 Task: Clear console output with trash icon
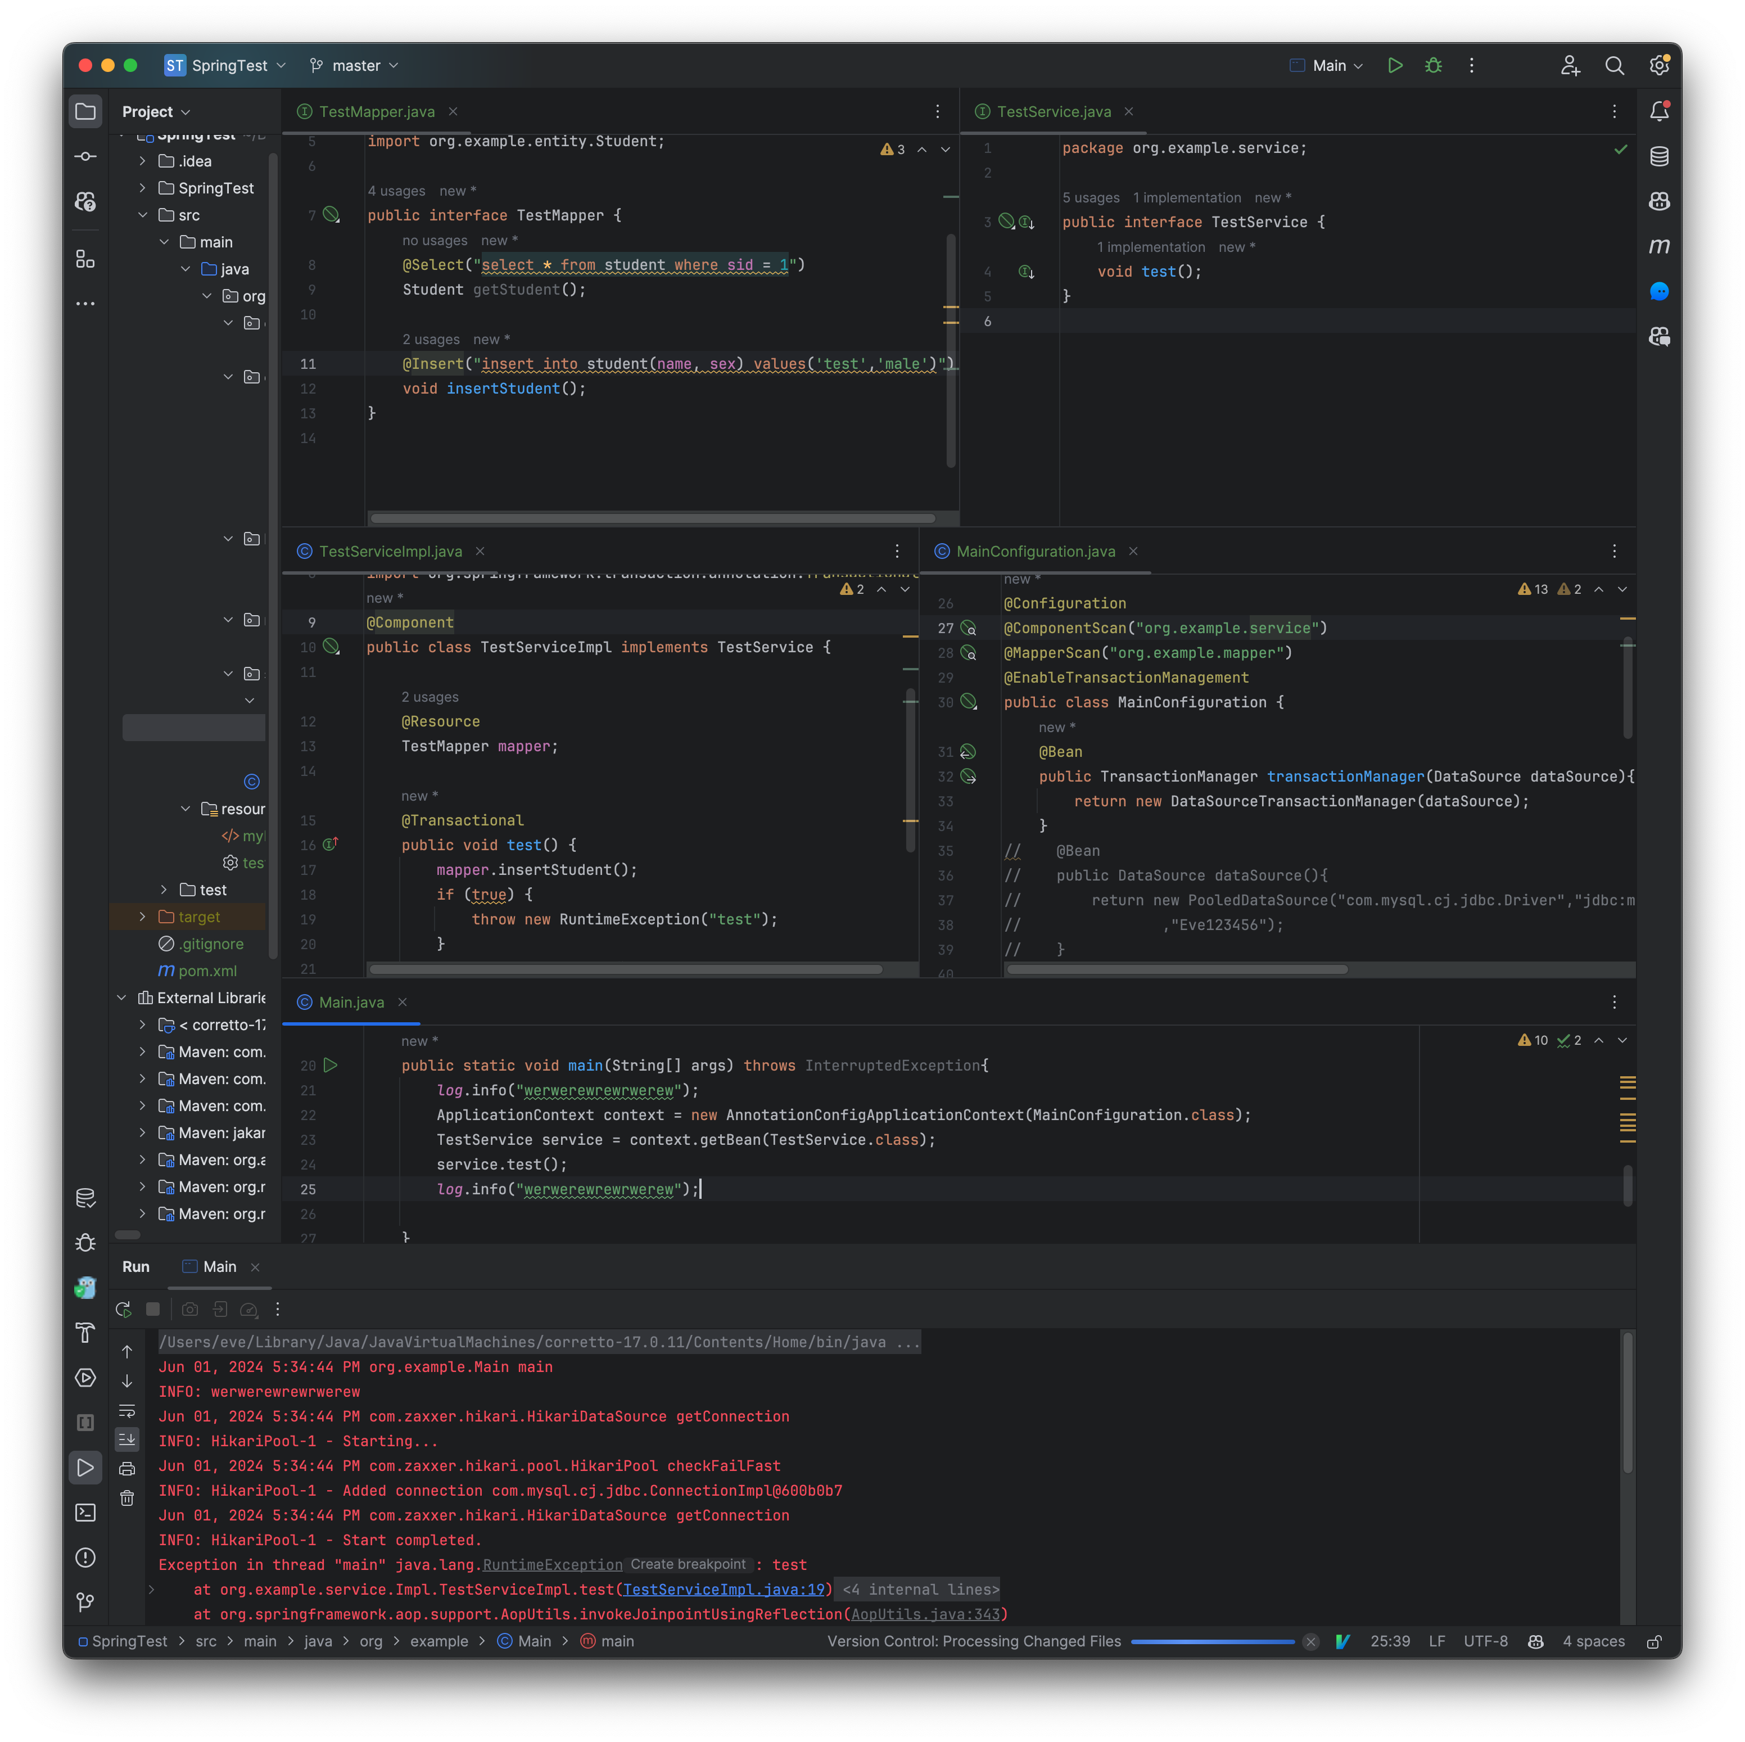[128, 1498]
